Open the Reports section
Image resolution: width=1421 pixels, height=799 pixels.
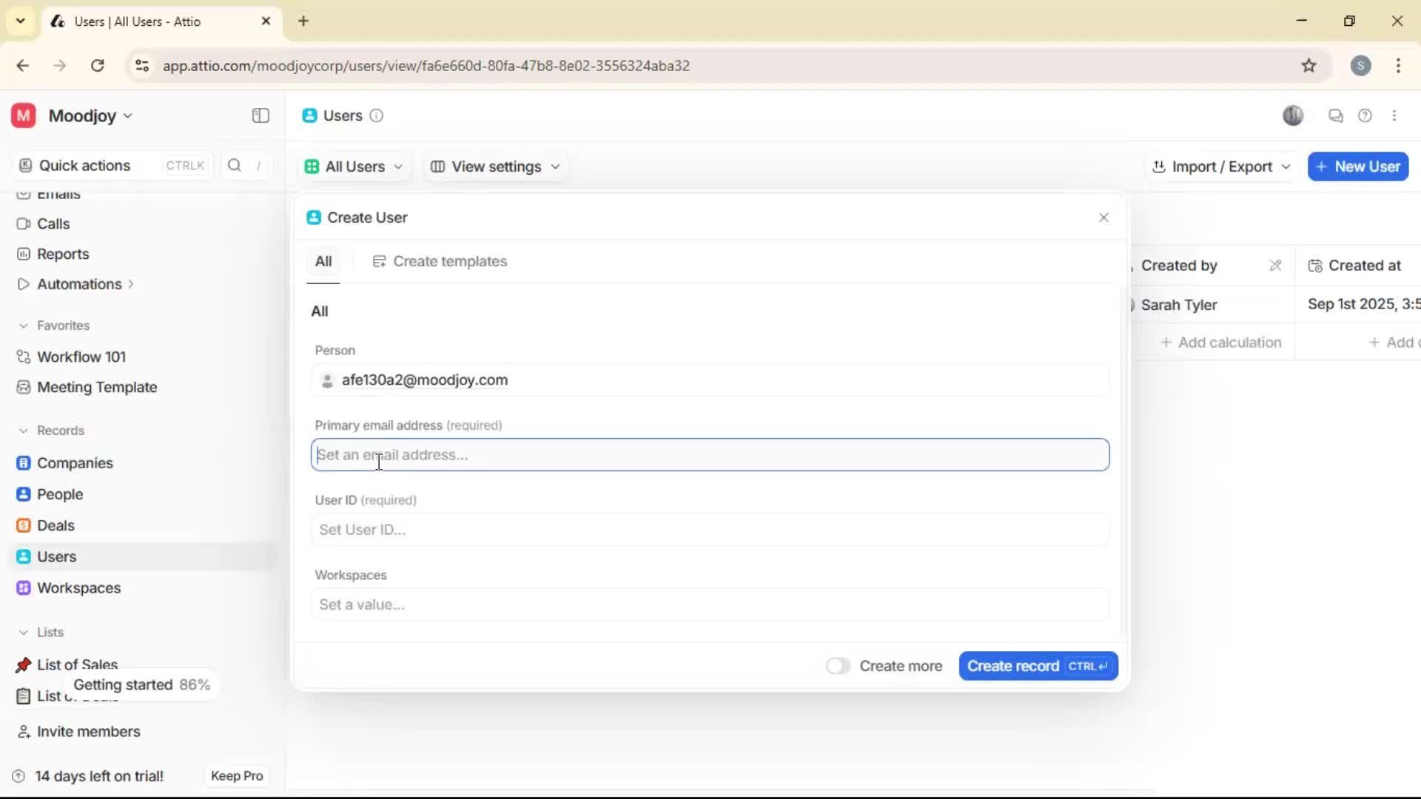pos(62,254)
